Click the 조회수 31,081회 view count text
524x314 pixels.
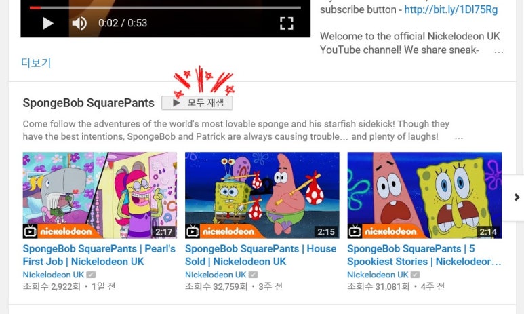pos(378,287)
